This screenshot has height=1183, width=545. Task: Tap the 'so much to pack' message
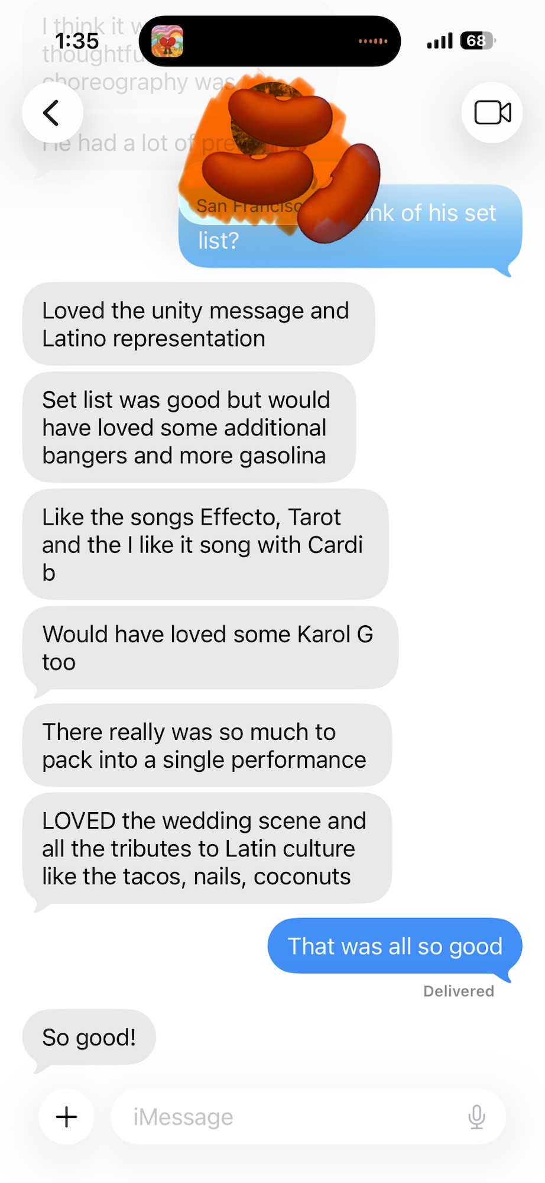coord(207,745)
